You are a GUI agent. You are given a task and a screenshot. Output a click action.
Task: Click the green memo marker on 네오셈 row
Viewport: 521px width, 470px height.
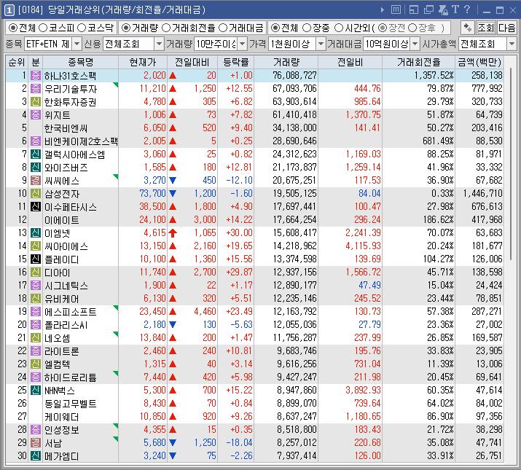click(x=116, y=334)
